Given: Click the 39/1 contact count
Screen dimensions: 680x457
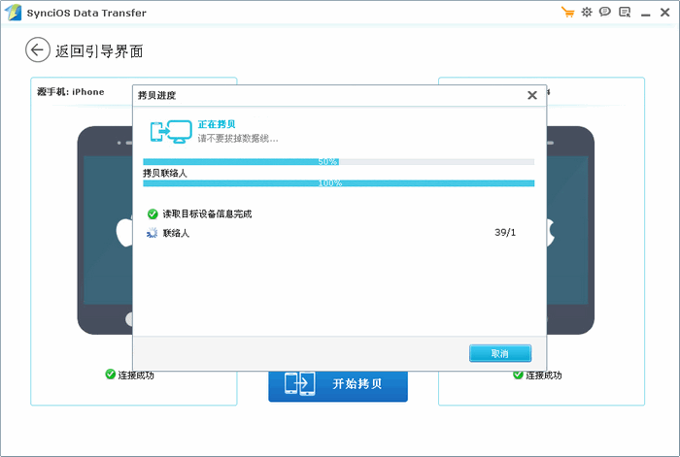Looking at the screenshot, I should (505, 233).
